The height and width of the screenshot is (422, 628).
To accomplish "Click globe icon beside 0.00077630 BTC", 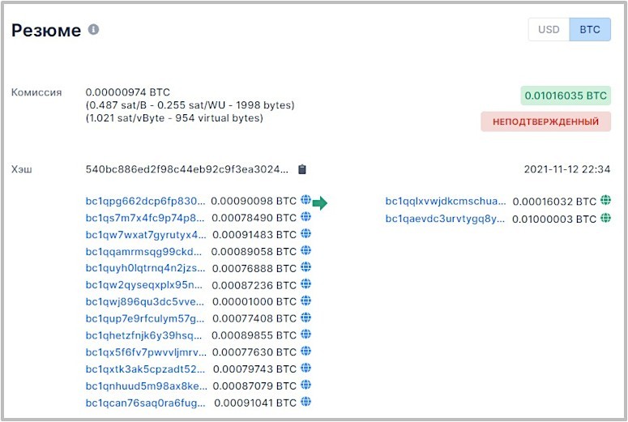I will coord(306,352).
